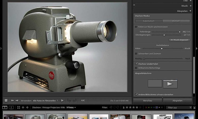Open grid view icon in filmstrip bar
This screenshot has width=198, height=119.
[x=19, y=107]
